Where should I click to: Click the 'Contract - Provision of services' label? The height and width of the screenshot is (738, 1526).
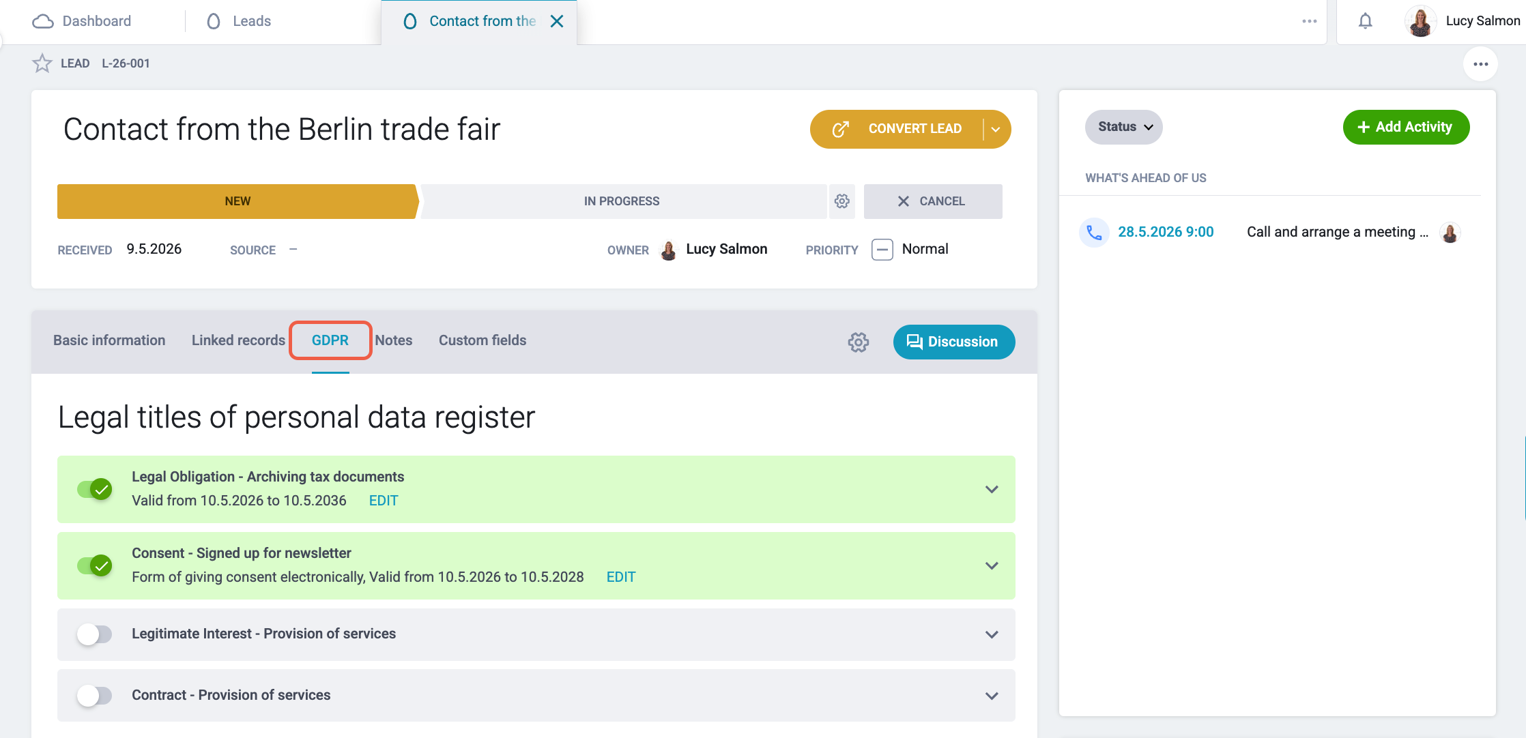231,695
